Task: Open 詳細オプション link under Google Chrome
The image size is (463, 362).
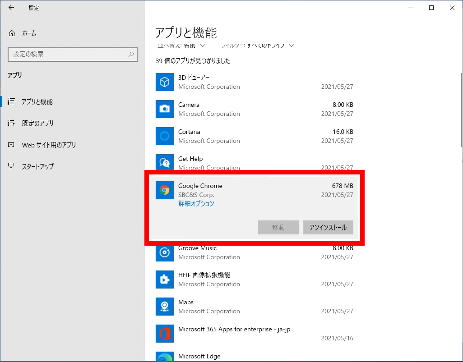Action: (196, 204)
